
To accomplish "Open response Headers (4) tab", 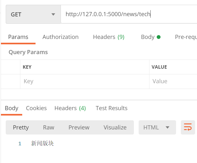I will coord(70,108).
